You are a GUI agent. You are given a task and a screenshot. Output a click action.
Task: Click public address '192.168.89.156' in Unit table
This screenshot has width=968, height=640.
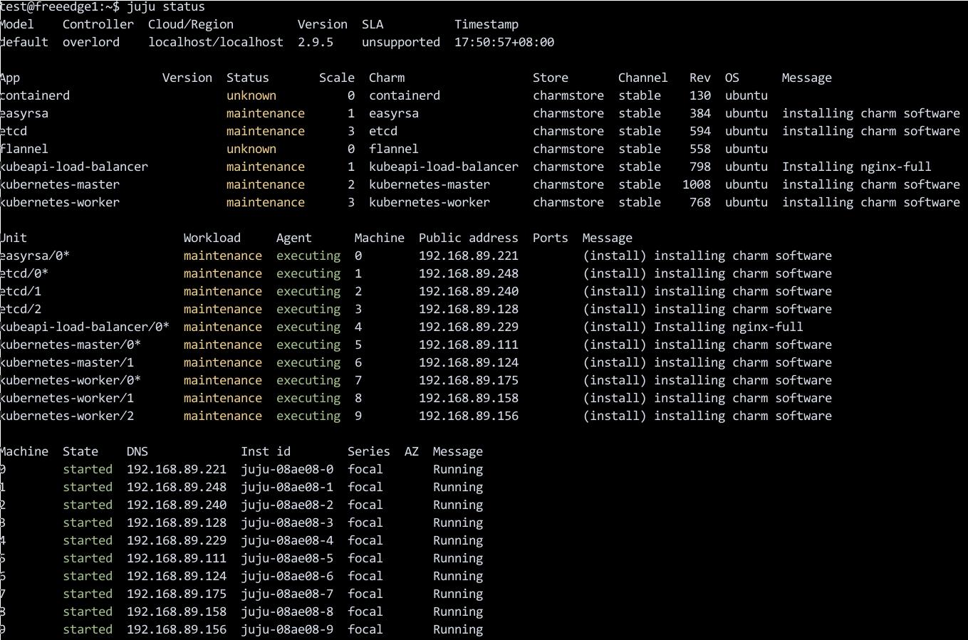[469, 416]
